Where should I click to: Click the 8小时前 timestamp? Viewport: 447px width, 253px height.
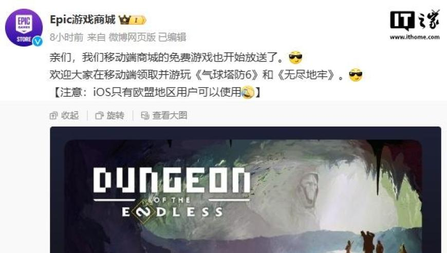[x=66, y=37]
